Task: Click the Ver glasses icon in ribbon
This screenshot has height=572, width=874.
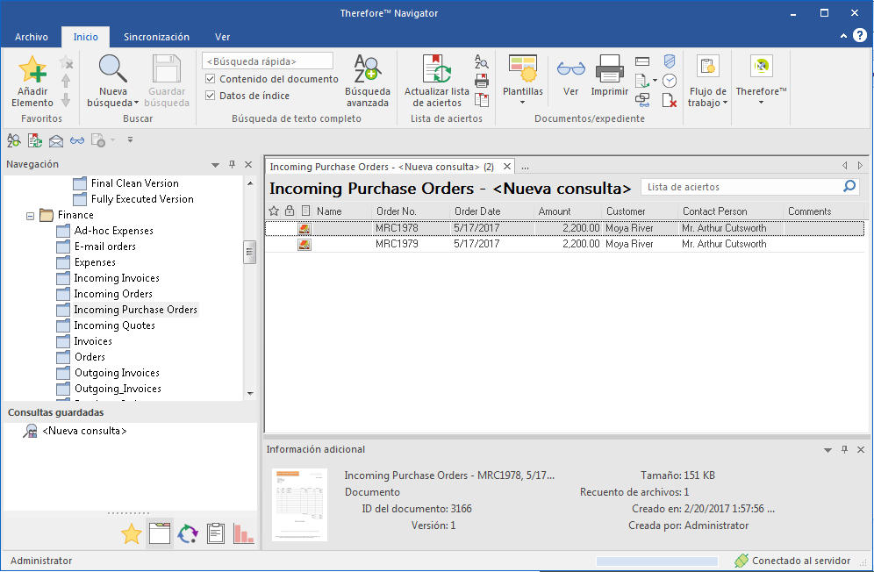Action: click(x=570, y=69)
